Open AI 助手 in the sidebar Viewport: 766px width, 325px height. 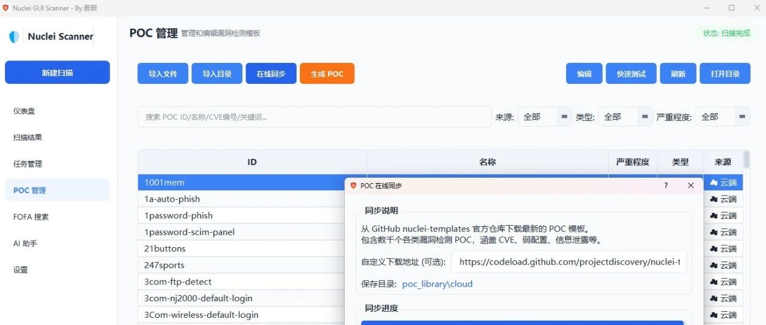57,243
